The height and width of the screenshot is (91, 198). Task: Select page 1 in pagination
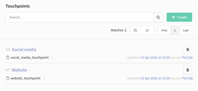[x=175, y=30]
